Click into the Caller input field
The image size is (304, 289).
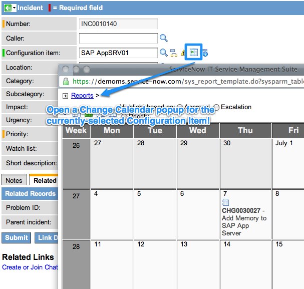118,38
